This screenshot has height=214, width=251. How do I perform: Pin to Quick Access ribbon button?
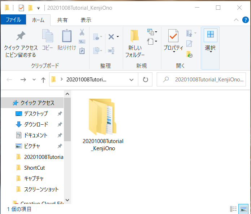21,44
